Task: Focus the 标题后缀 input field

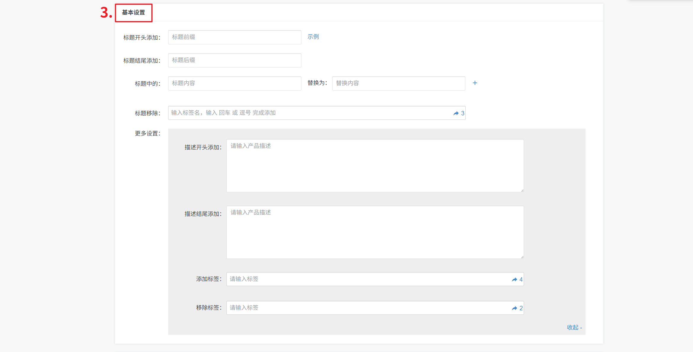Action: (234, 60)
